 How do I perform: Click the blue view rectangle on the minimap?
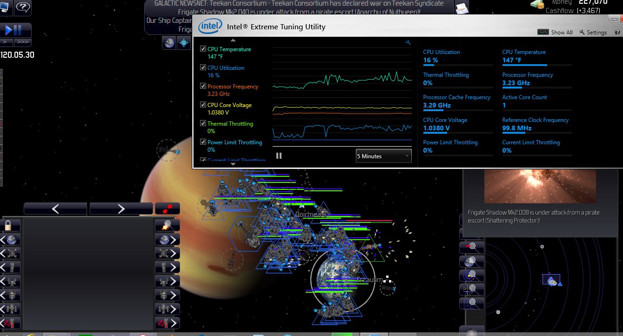tap(551, 280)
